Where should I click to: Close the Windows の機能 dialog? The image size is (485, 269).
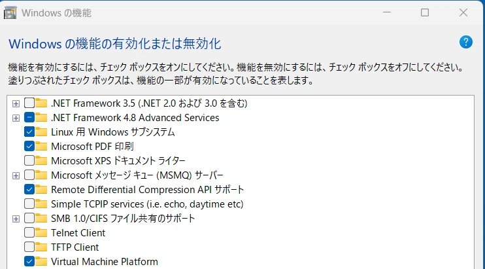pyautogui.click(x=463, y=12)
